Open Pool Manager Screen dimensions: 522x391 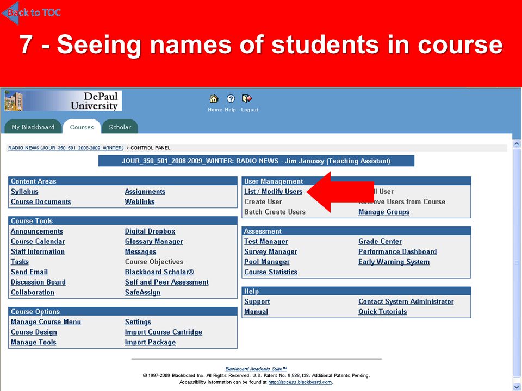tap(266, 262)
